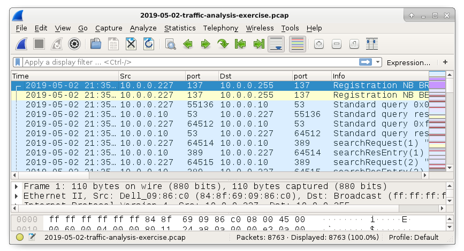Select searchResEntry(1) packet row
The height and width of the screenshot is (251, 464).
click(x=220, y=153)
